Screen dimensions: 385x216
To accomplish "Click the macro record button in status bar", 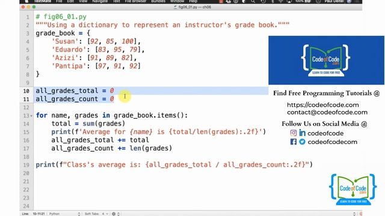I will 361,214.
